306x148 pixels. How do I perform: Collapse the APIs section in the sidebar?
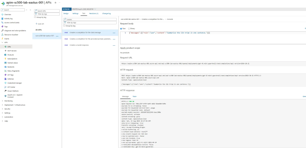tap(2, 42)
